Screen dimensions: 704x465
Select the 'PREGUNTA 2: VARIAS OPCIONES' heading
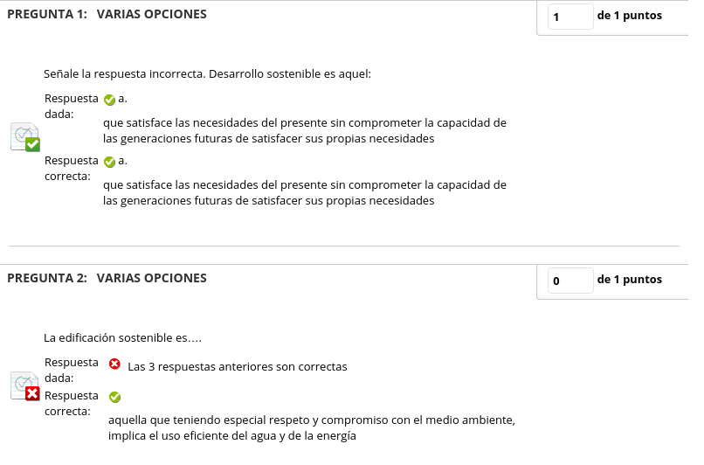(x=107, y=278)
